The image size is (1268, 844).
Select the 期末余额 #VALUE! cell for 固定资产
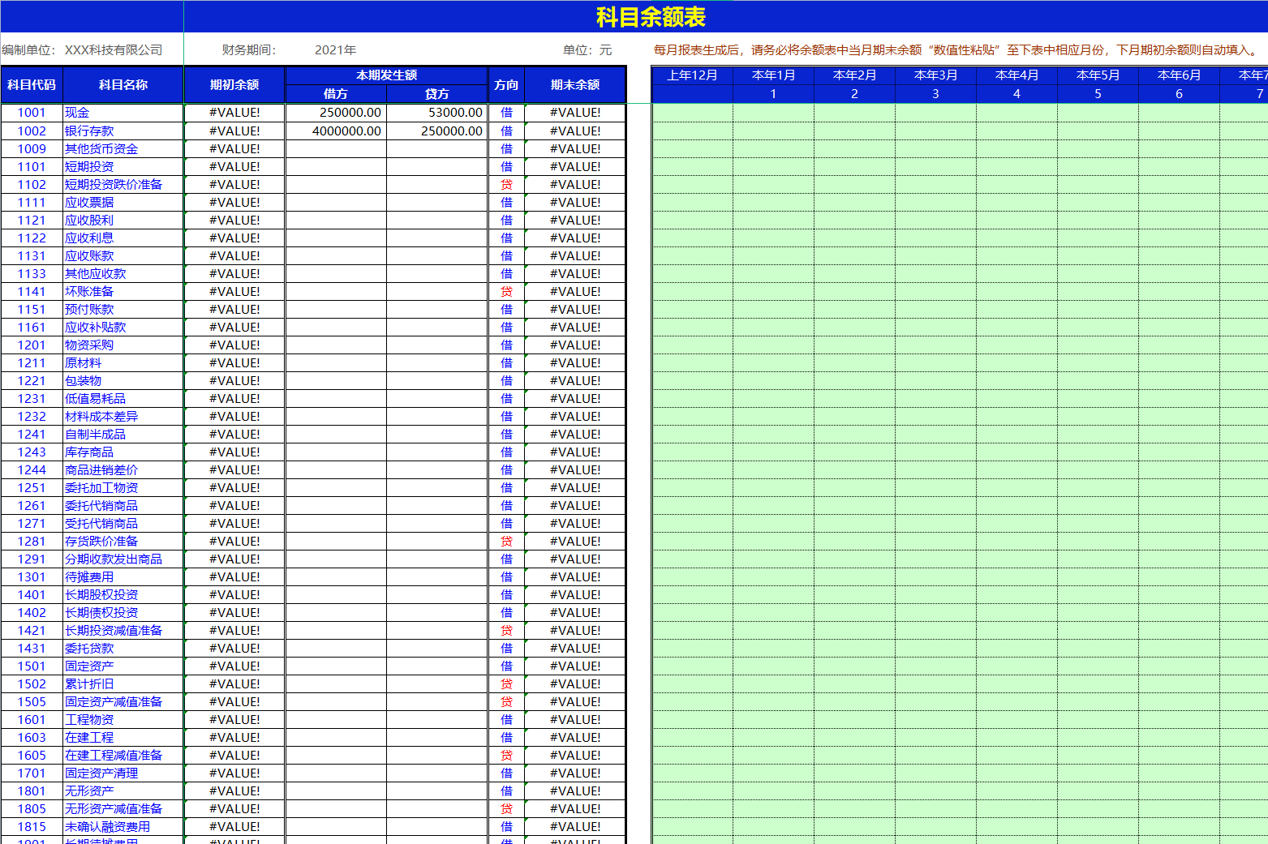coord(575,666)
